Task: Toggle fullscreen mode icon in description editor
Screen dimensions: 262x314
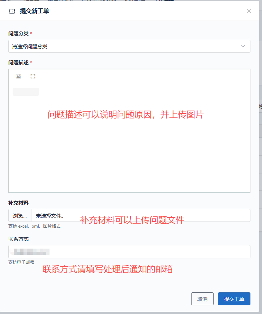Action: 33,76
